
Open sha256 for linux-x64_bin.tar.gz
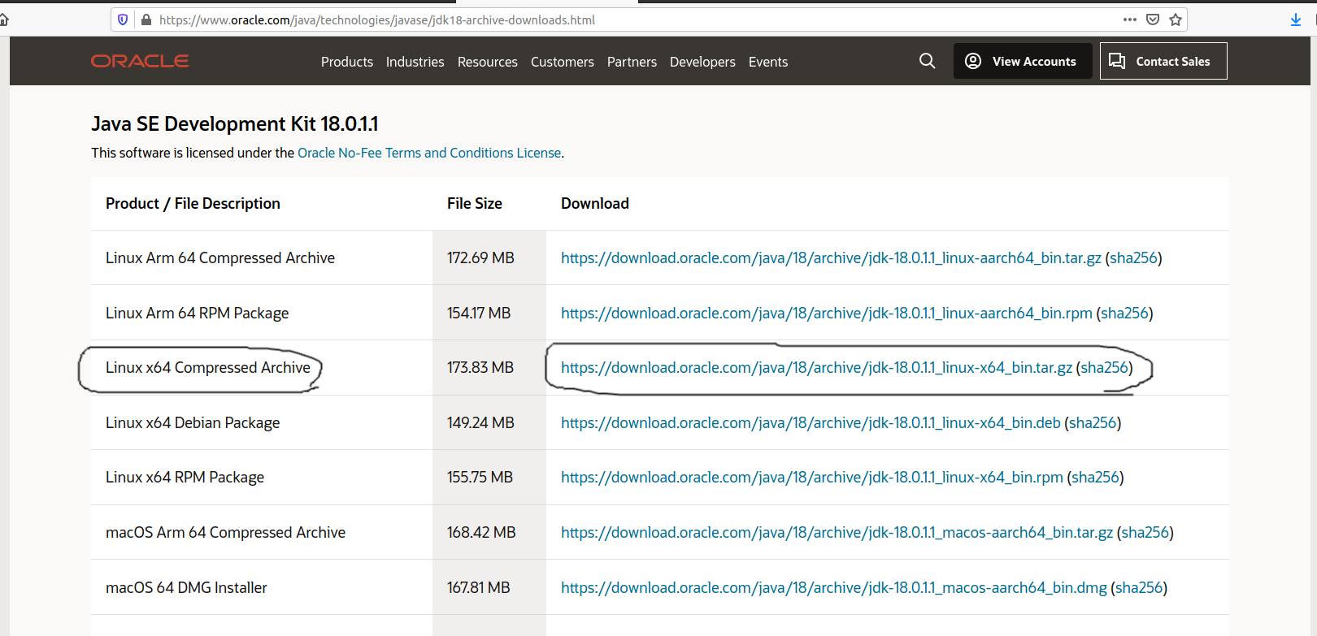1104,367
